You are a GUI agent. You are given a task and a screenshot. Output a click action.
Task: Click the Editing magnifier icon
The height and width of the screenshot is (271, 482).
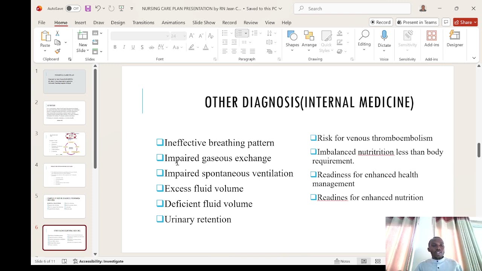364,36
